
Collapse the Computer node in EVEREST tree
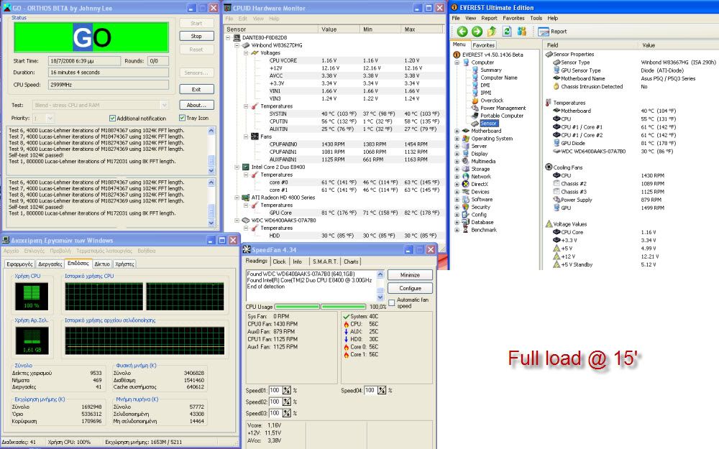pos(457,63)
